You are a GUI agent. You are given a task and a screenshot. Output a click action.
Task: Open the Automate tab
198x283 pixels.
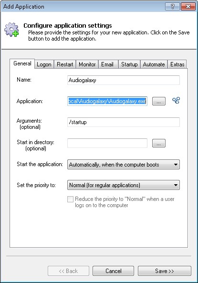pos(154,64)
